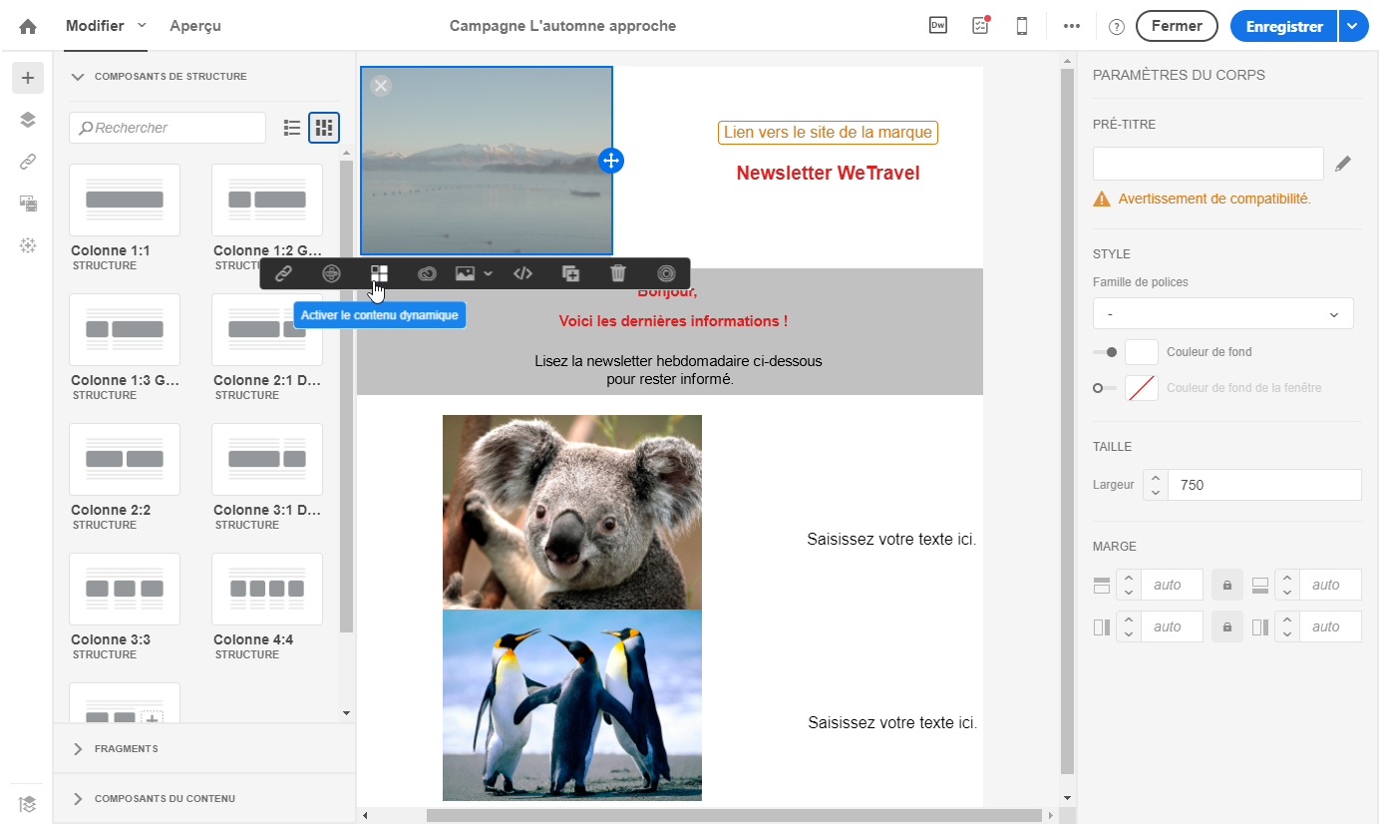Click the dashed-square icon in the left rail
The image size is (1381, 825).
(28, 245)
